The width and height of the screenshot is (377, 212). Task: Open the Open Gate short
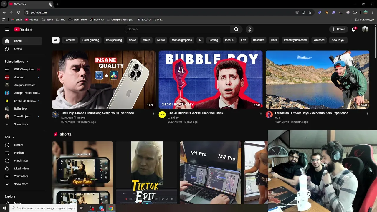point(82,173)
